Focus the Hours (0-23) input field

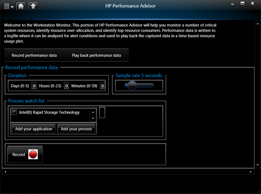pyautogui.click(x=66, y=86)
